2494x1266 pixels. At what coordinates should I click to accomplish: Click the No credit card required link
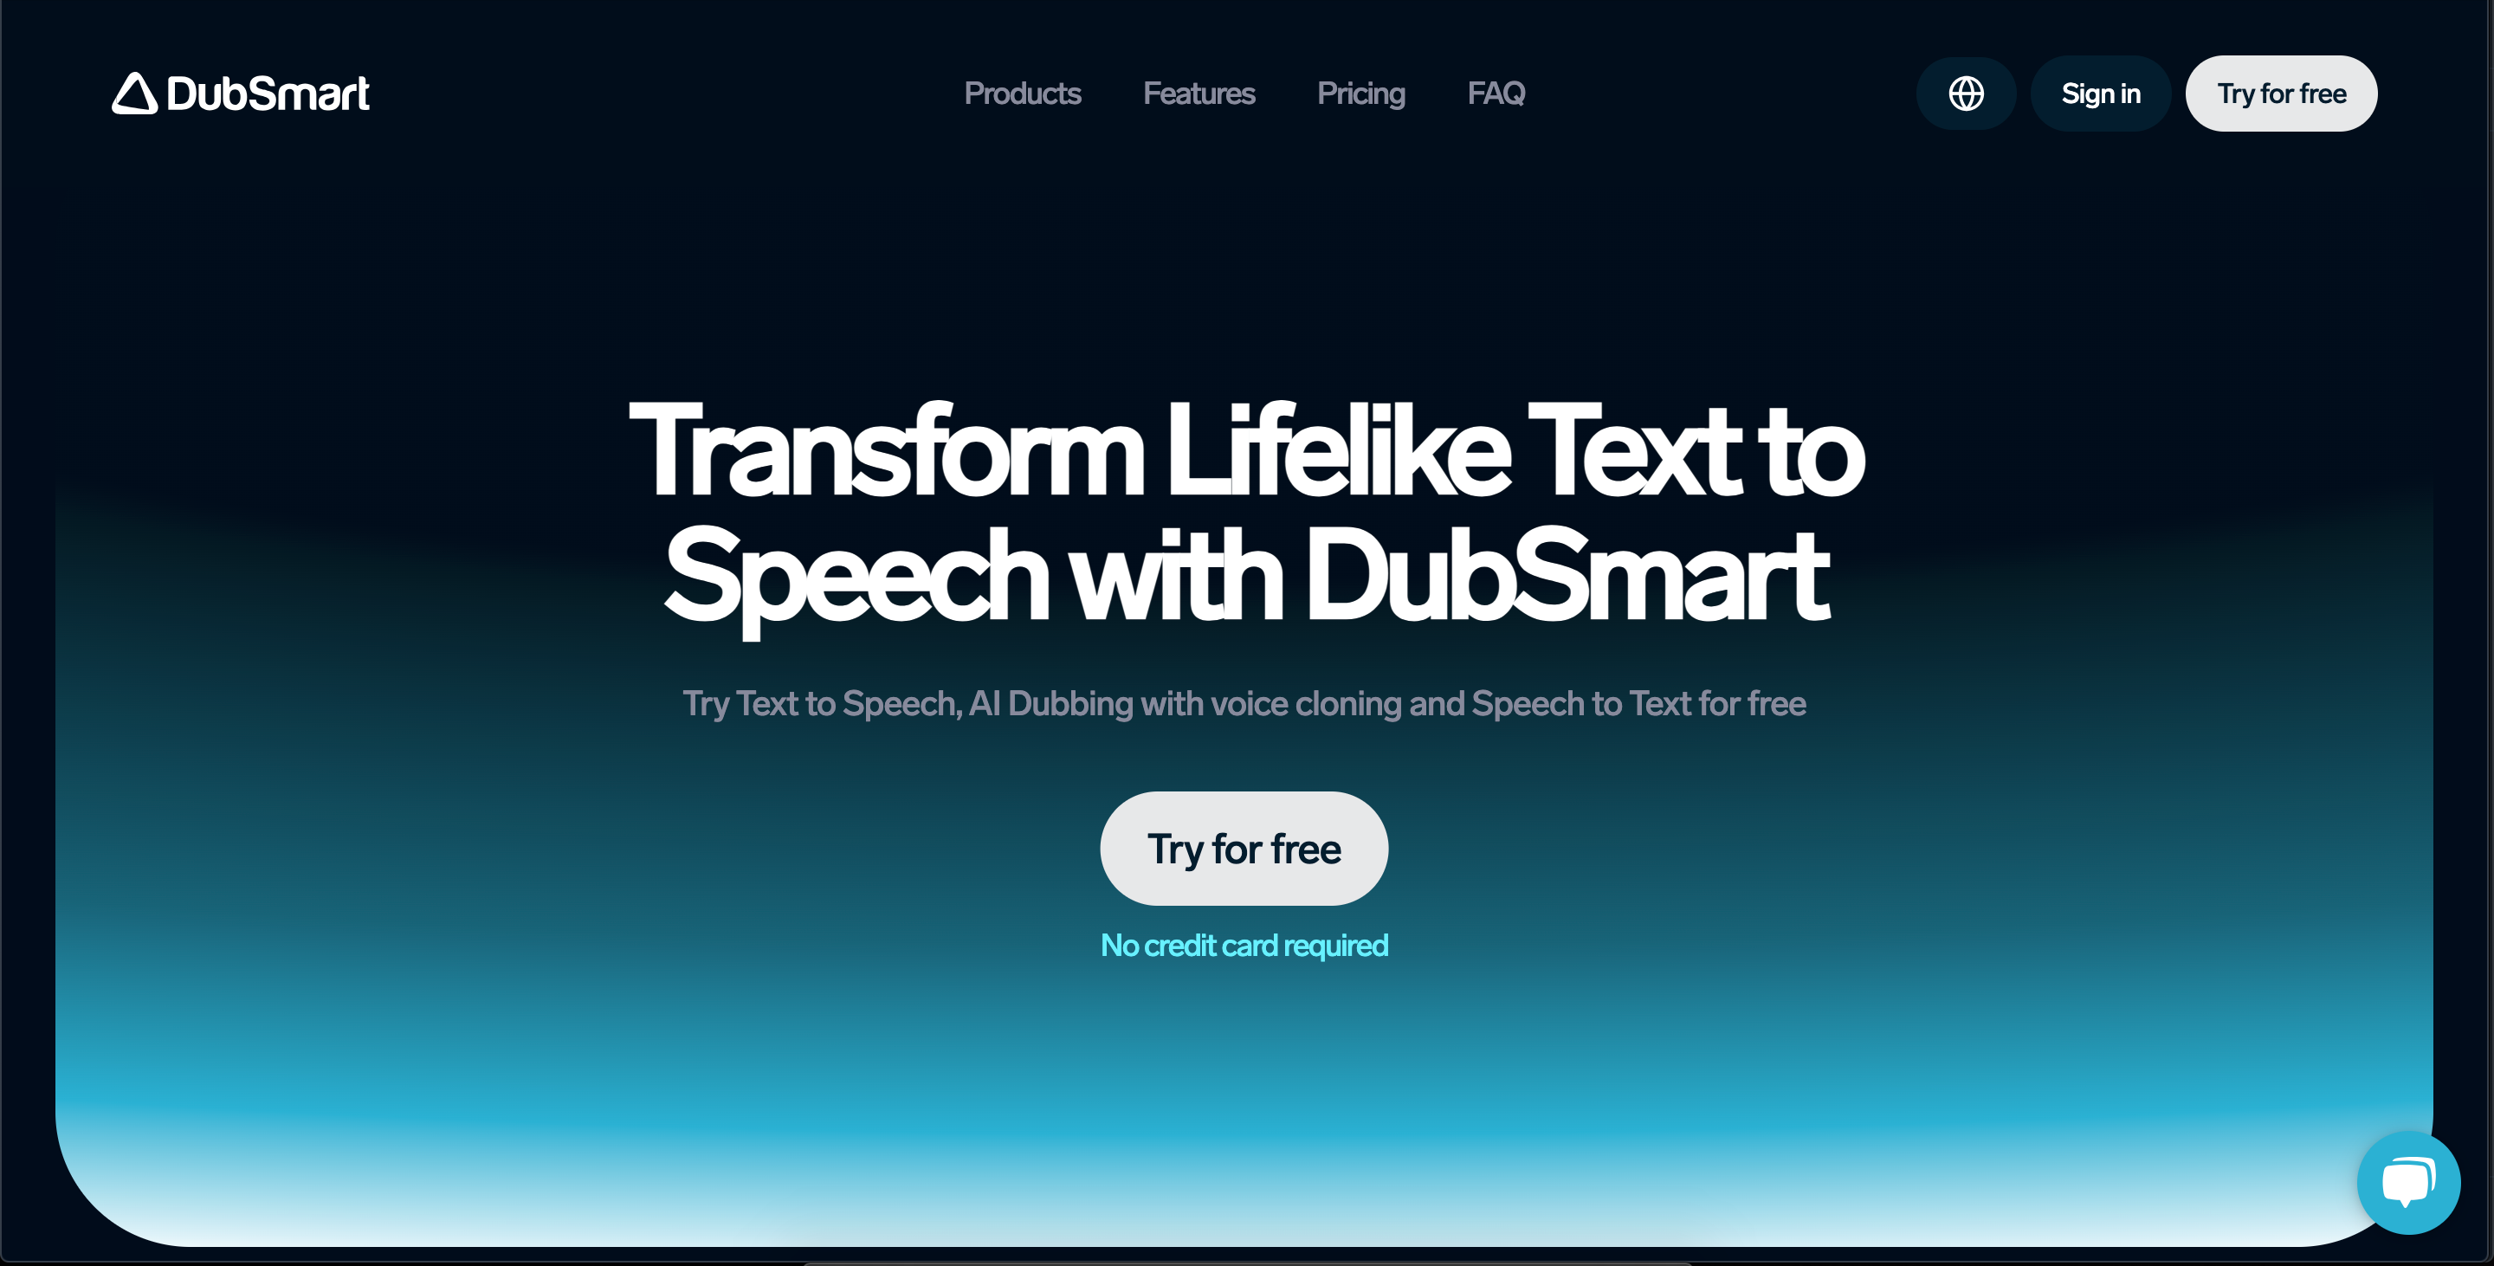coord(1244,945)
